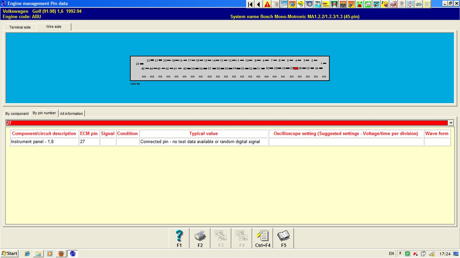Open the red pin 27 combo box
460x258 pixels.
point(226,123)
